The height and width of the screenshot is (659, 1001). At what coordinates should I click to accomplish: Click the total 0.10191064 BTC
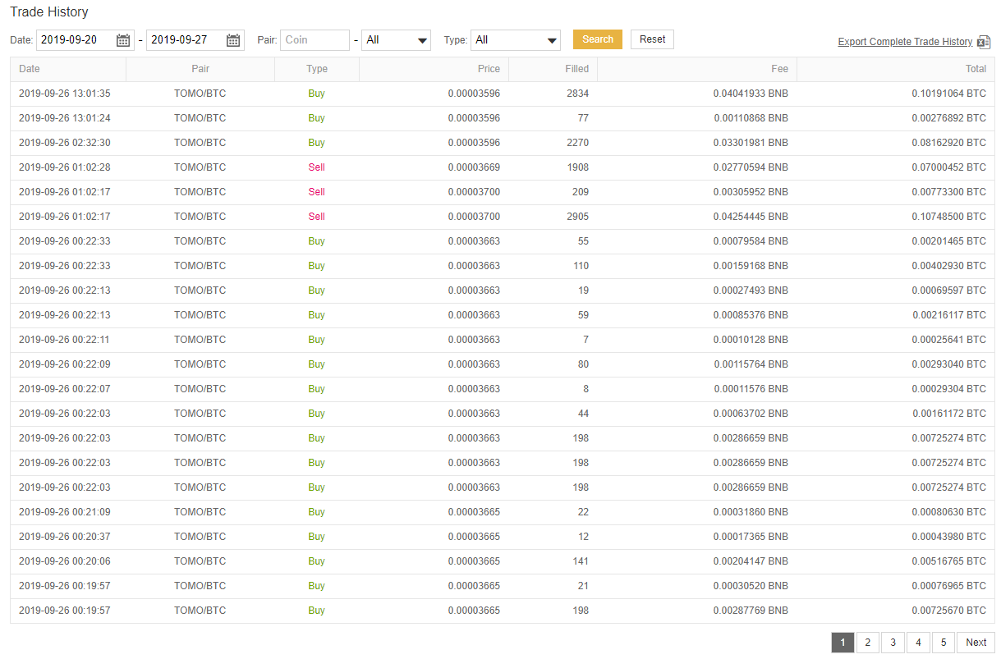click(x=948, y=94)
